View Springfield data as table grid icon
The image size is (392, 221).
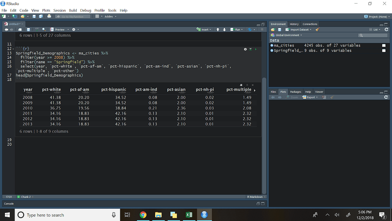pos(384,50)
